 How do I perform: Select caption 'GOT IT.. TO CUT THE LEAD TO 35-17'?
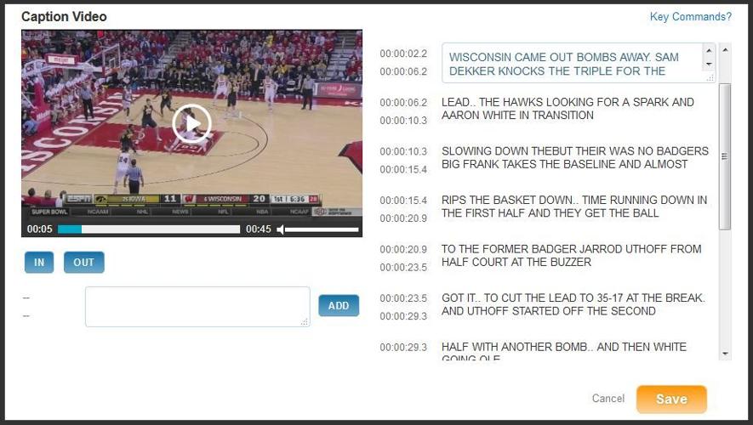click(x=573, y=304)
